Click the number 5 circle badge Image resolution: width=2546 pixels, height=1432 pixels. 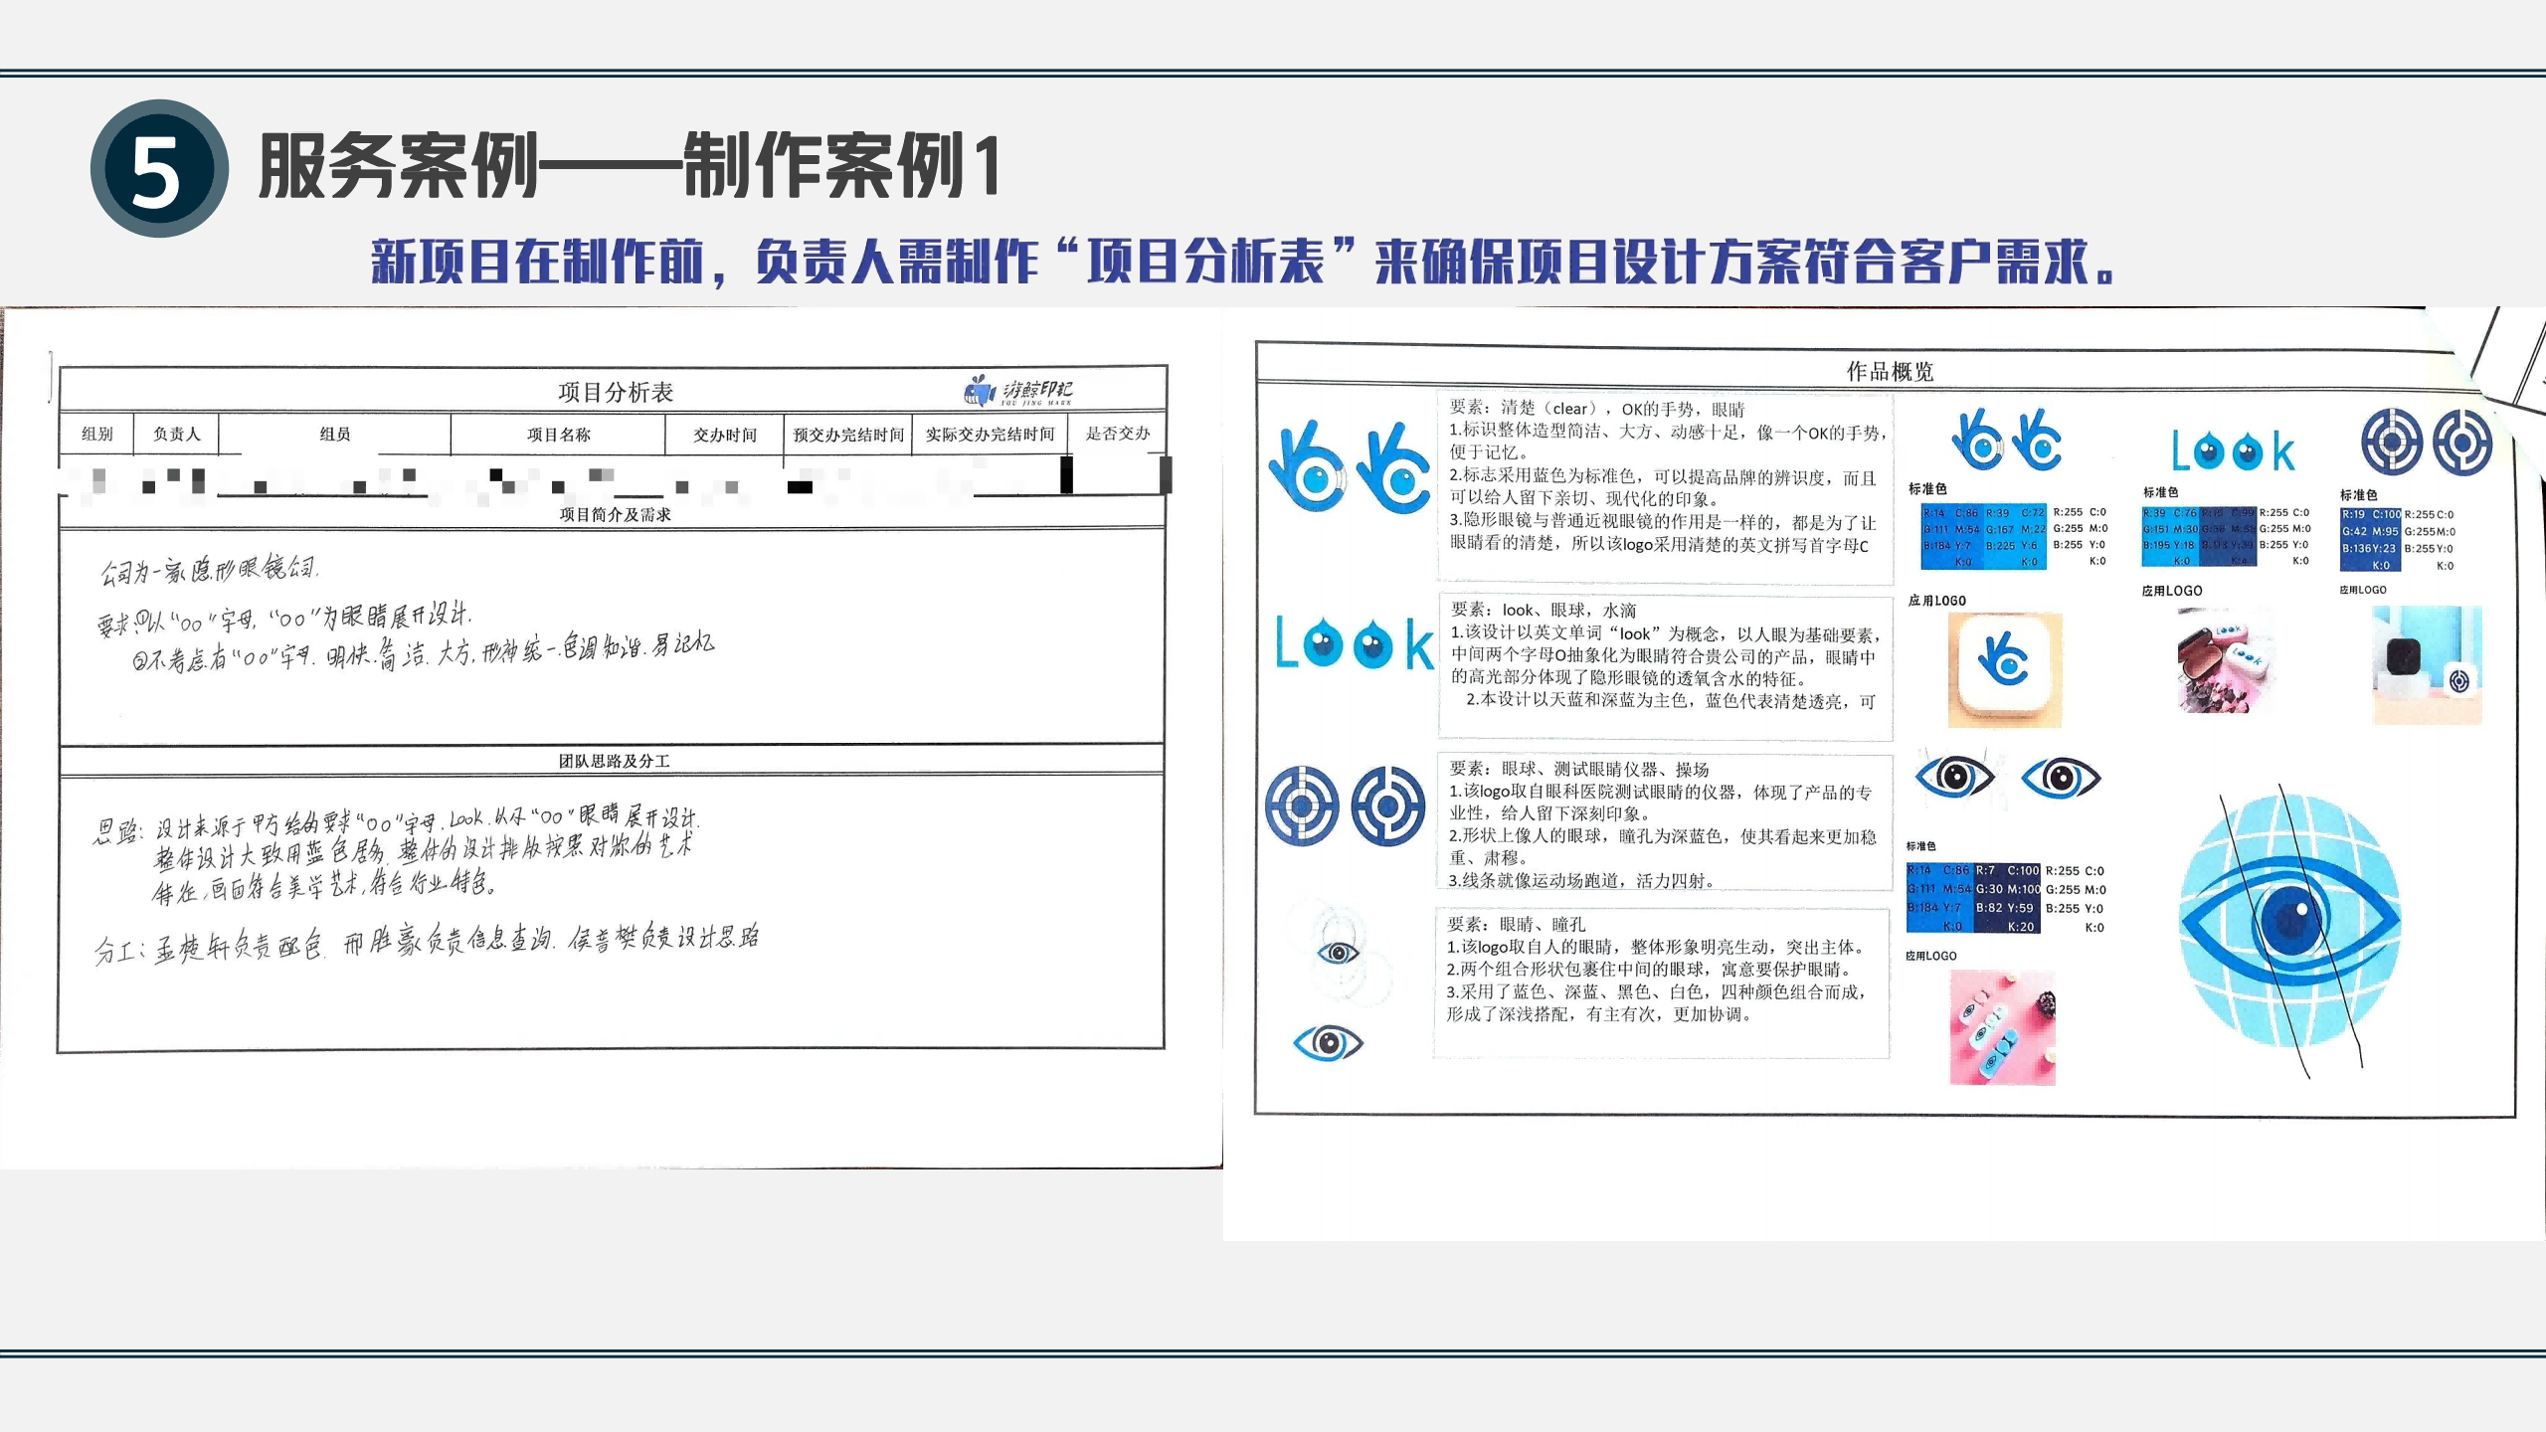tap(159, 168)
